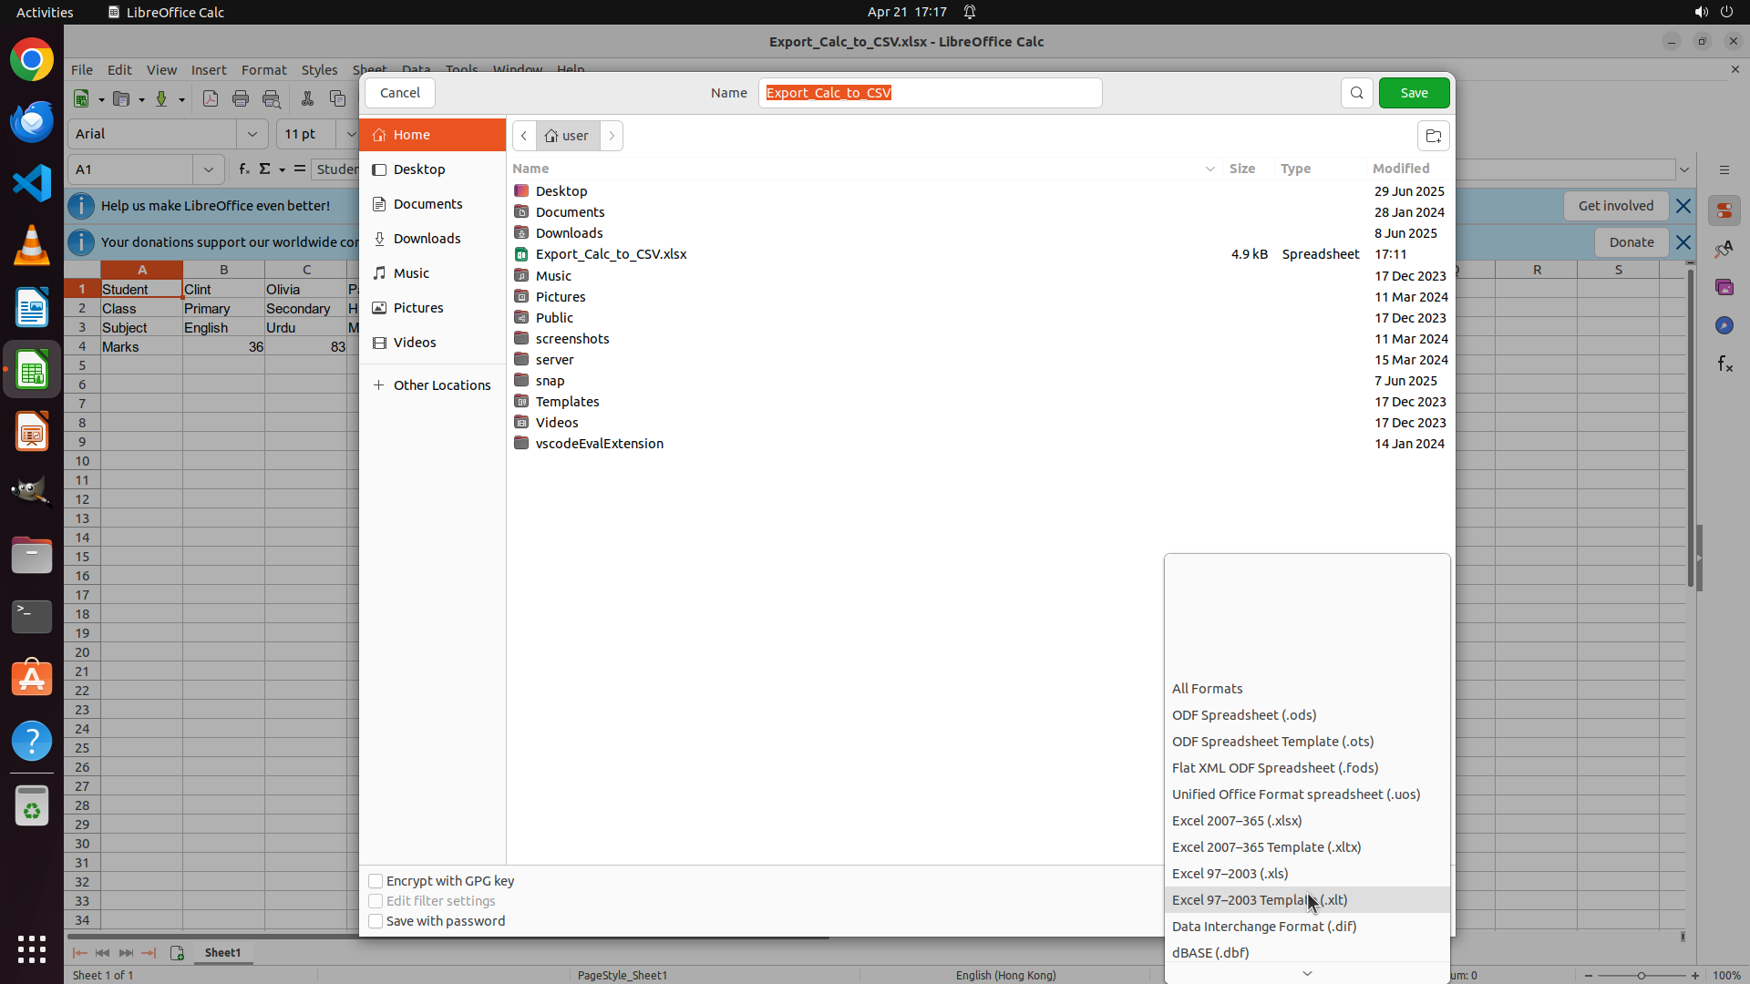
Task: Open the sidebar Navigator compass icon
Action: point(1724,325)
